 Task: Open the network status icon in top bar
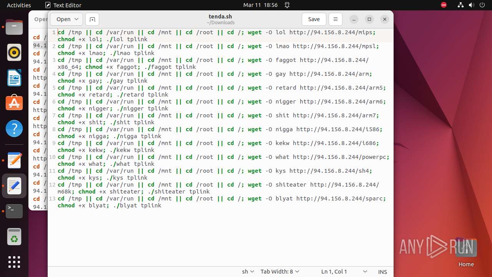[x=460, y=5]
